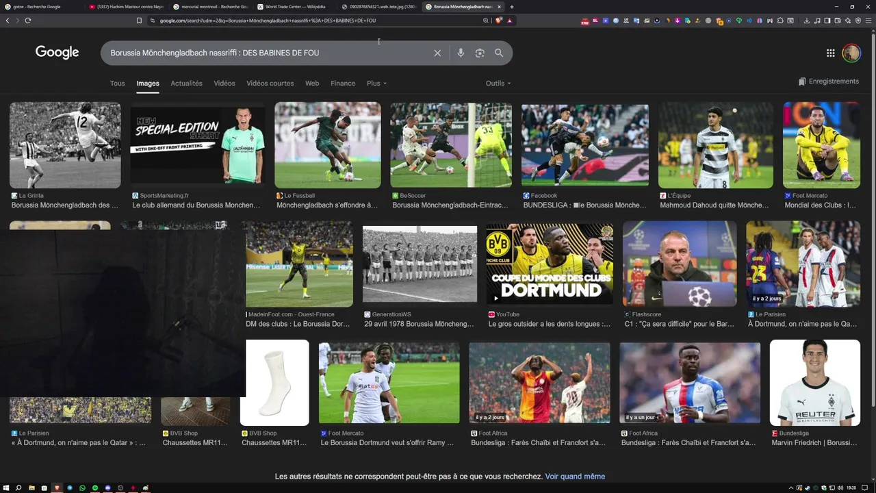Toggle the browser sidebar panel
The width and height of the screenshot is (876, 493).
(x=827, y=21)
